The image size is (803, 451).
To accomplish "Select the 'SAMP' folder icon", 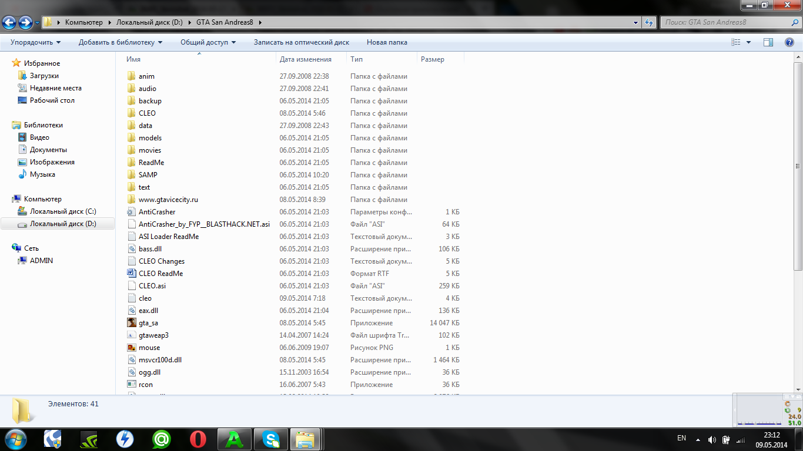I will tap(132, 175).
